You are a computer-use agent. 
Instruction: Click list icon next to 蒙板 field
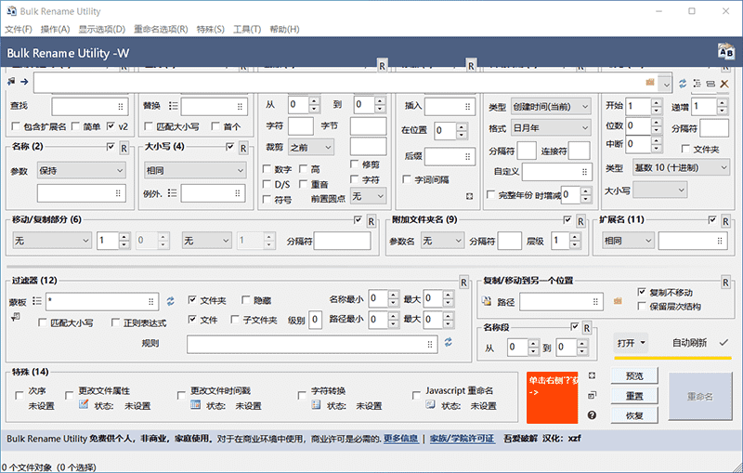(x=37, y=301)
